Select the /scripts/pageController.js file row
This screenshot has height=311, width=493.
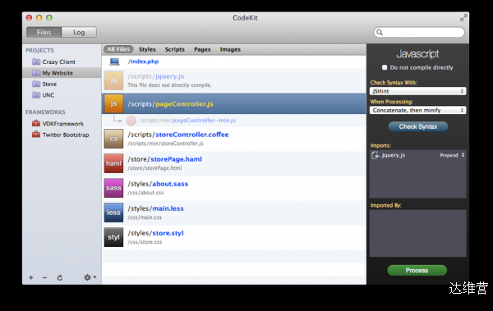[x=234, y=103]
